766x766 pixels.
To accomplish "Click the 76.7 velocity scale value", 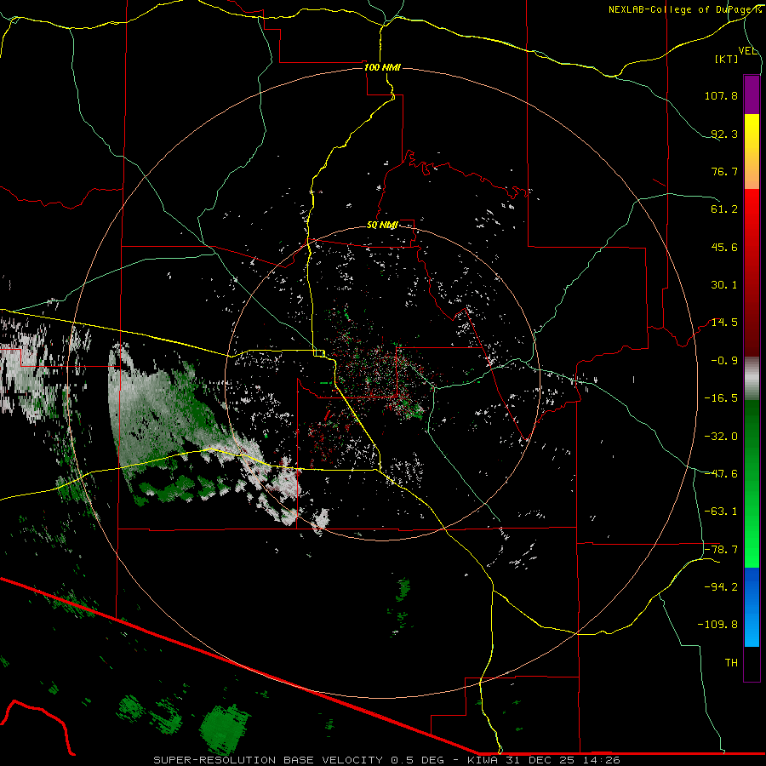I will click(x=724, y=171).
